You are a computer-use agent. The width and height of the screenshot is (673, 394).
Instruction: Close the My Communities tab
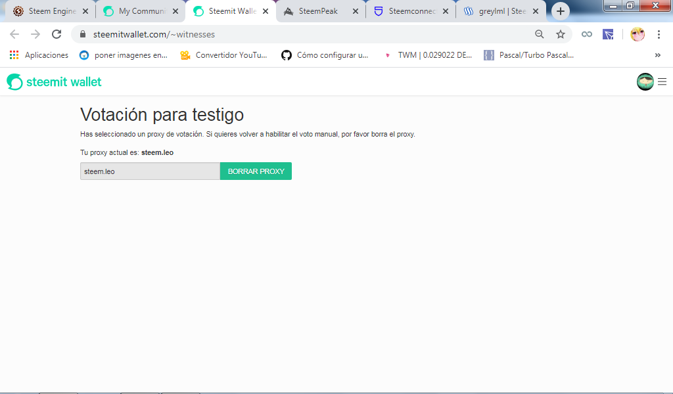point(174,11)
